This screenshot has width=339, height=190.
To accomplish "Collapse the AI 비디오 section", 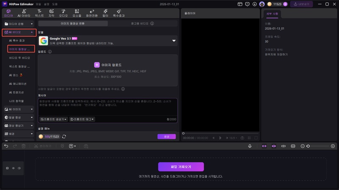I will pos(19,33).
